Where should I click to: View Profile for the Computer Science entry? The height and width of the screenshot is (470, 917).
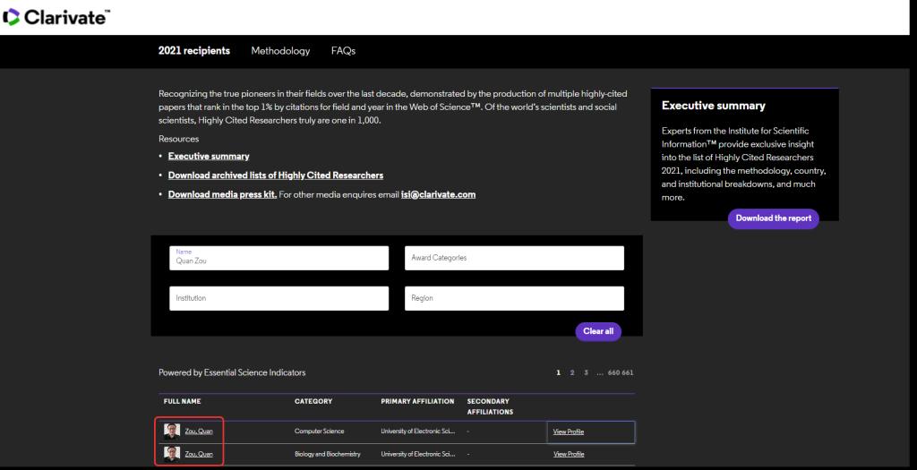point(569,432)
